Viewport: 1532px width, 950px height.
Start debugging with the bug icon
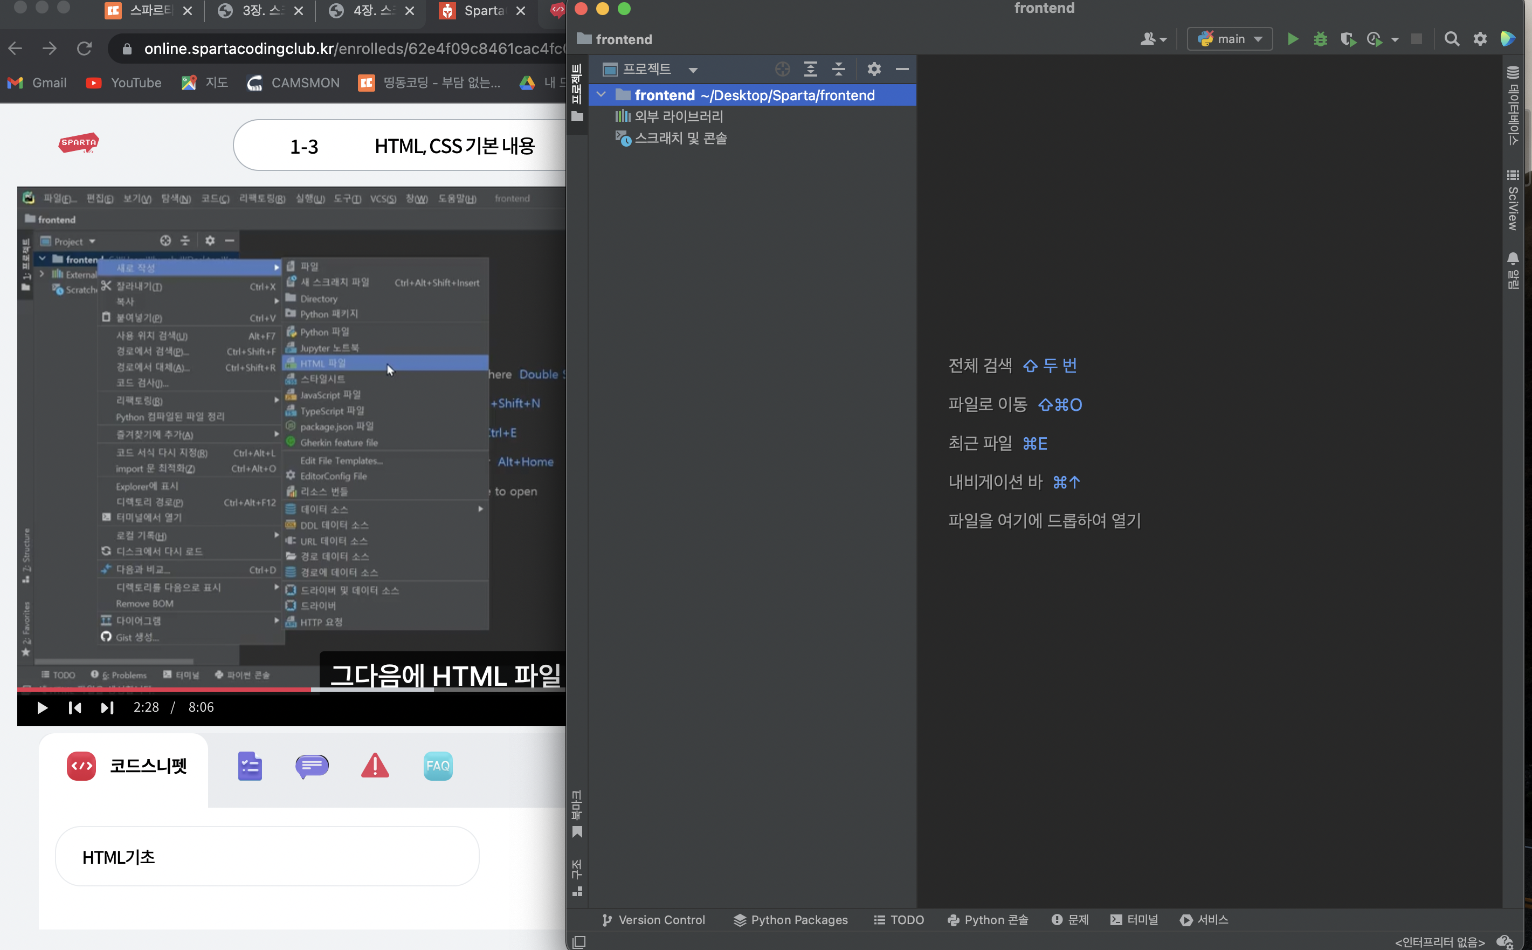tap(1320, 39)
